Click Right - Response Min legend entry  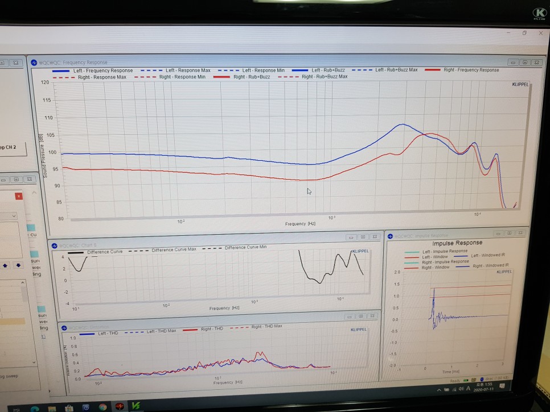pyautogui.click(x=170, y=77)
